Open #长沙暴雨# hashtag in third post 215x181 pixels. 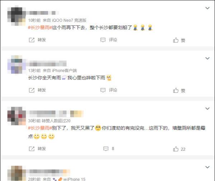coord(40,128)
